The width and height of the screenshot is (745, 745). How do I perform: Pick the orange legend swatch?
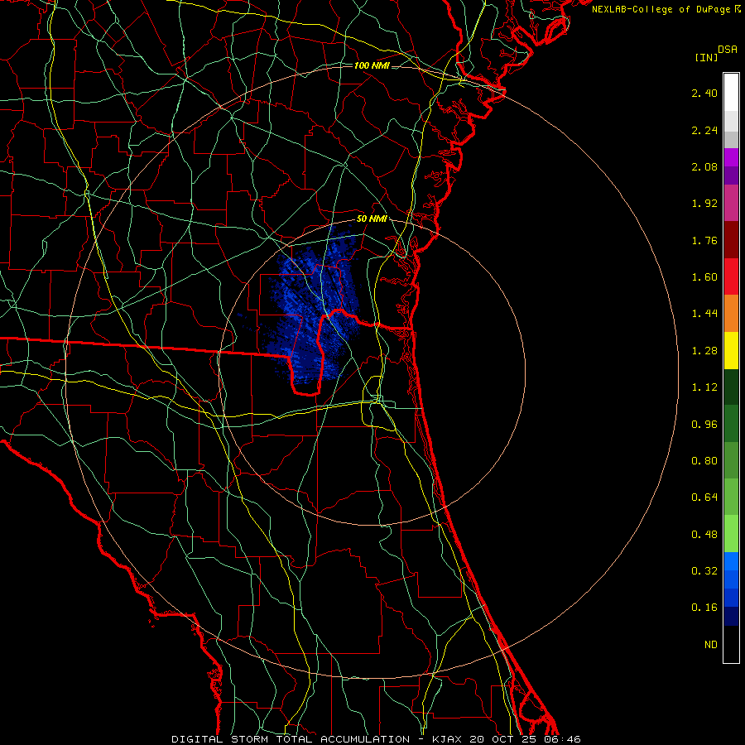click(x=731, y=314)
